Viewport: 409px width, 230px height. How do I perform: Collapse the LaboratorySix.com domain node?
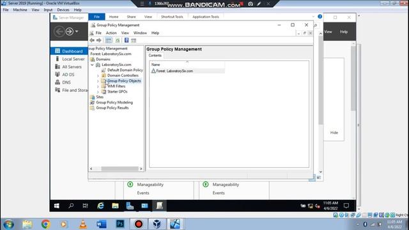coord(92,65)
